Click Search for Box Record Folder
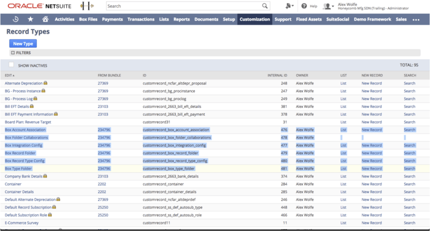Viewport: 430px width, 231px height. coord(409,153)
